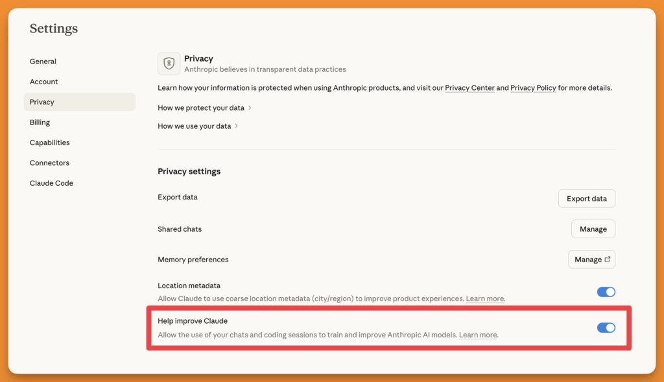This screenshot has width=664, height=382.
Task: Open the Claude Code settings section
Action: [x=51, y=183]
